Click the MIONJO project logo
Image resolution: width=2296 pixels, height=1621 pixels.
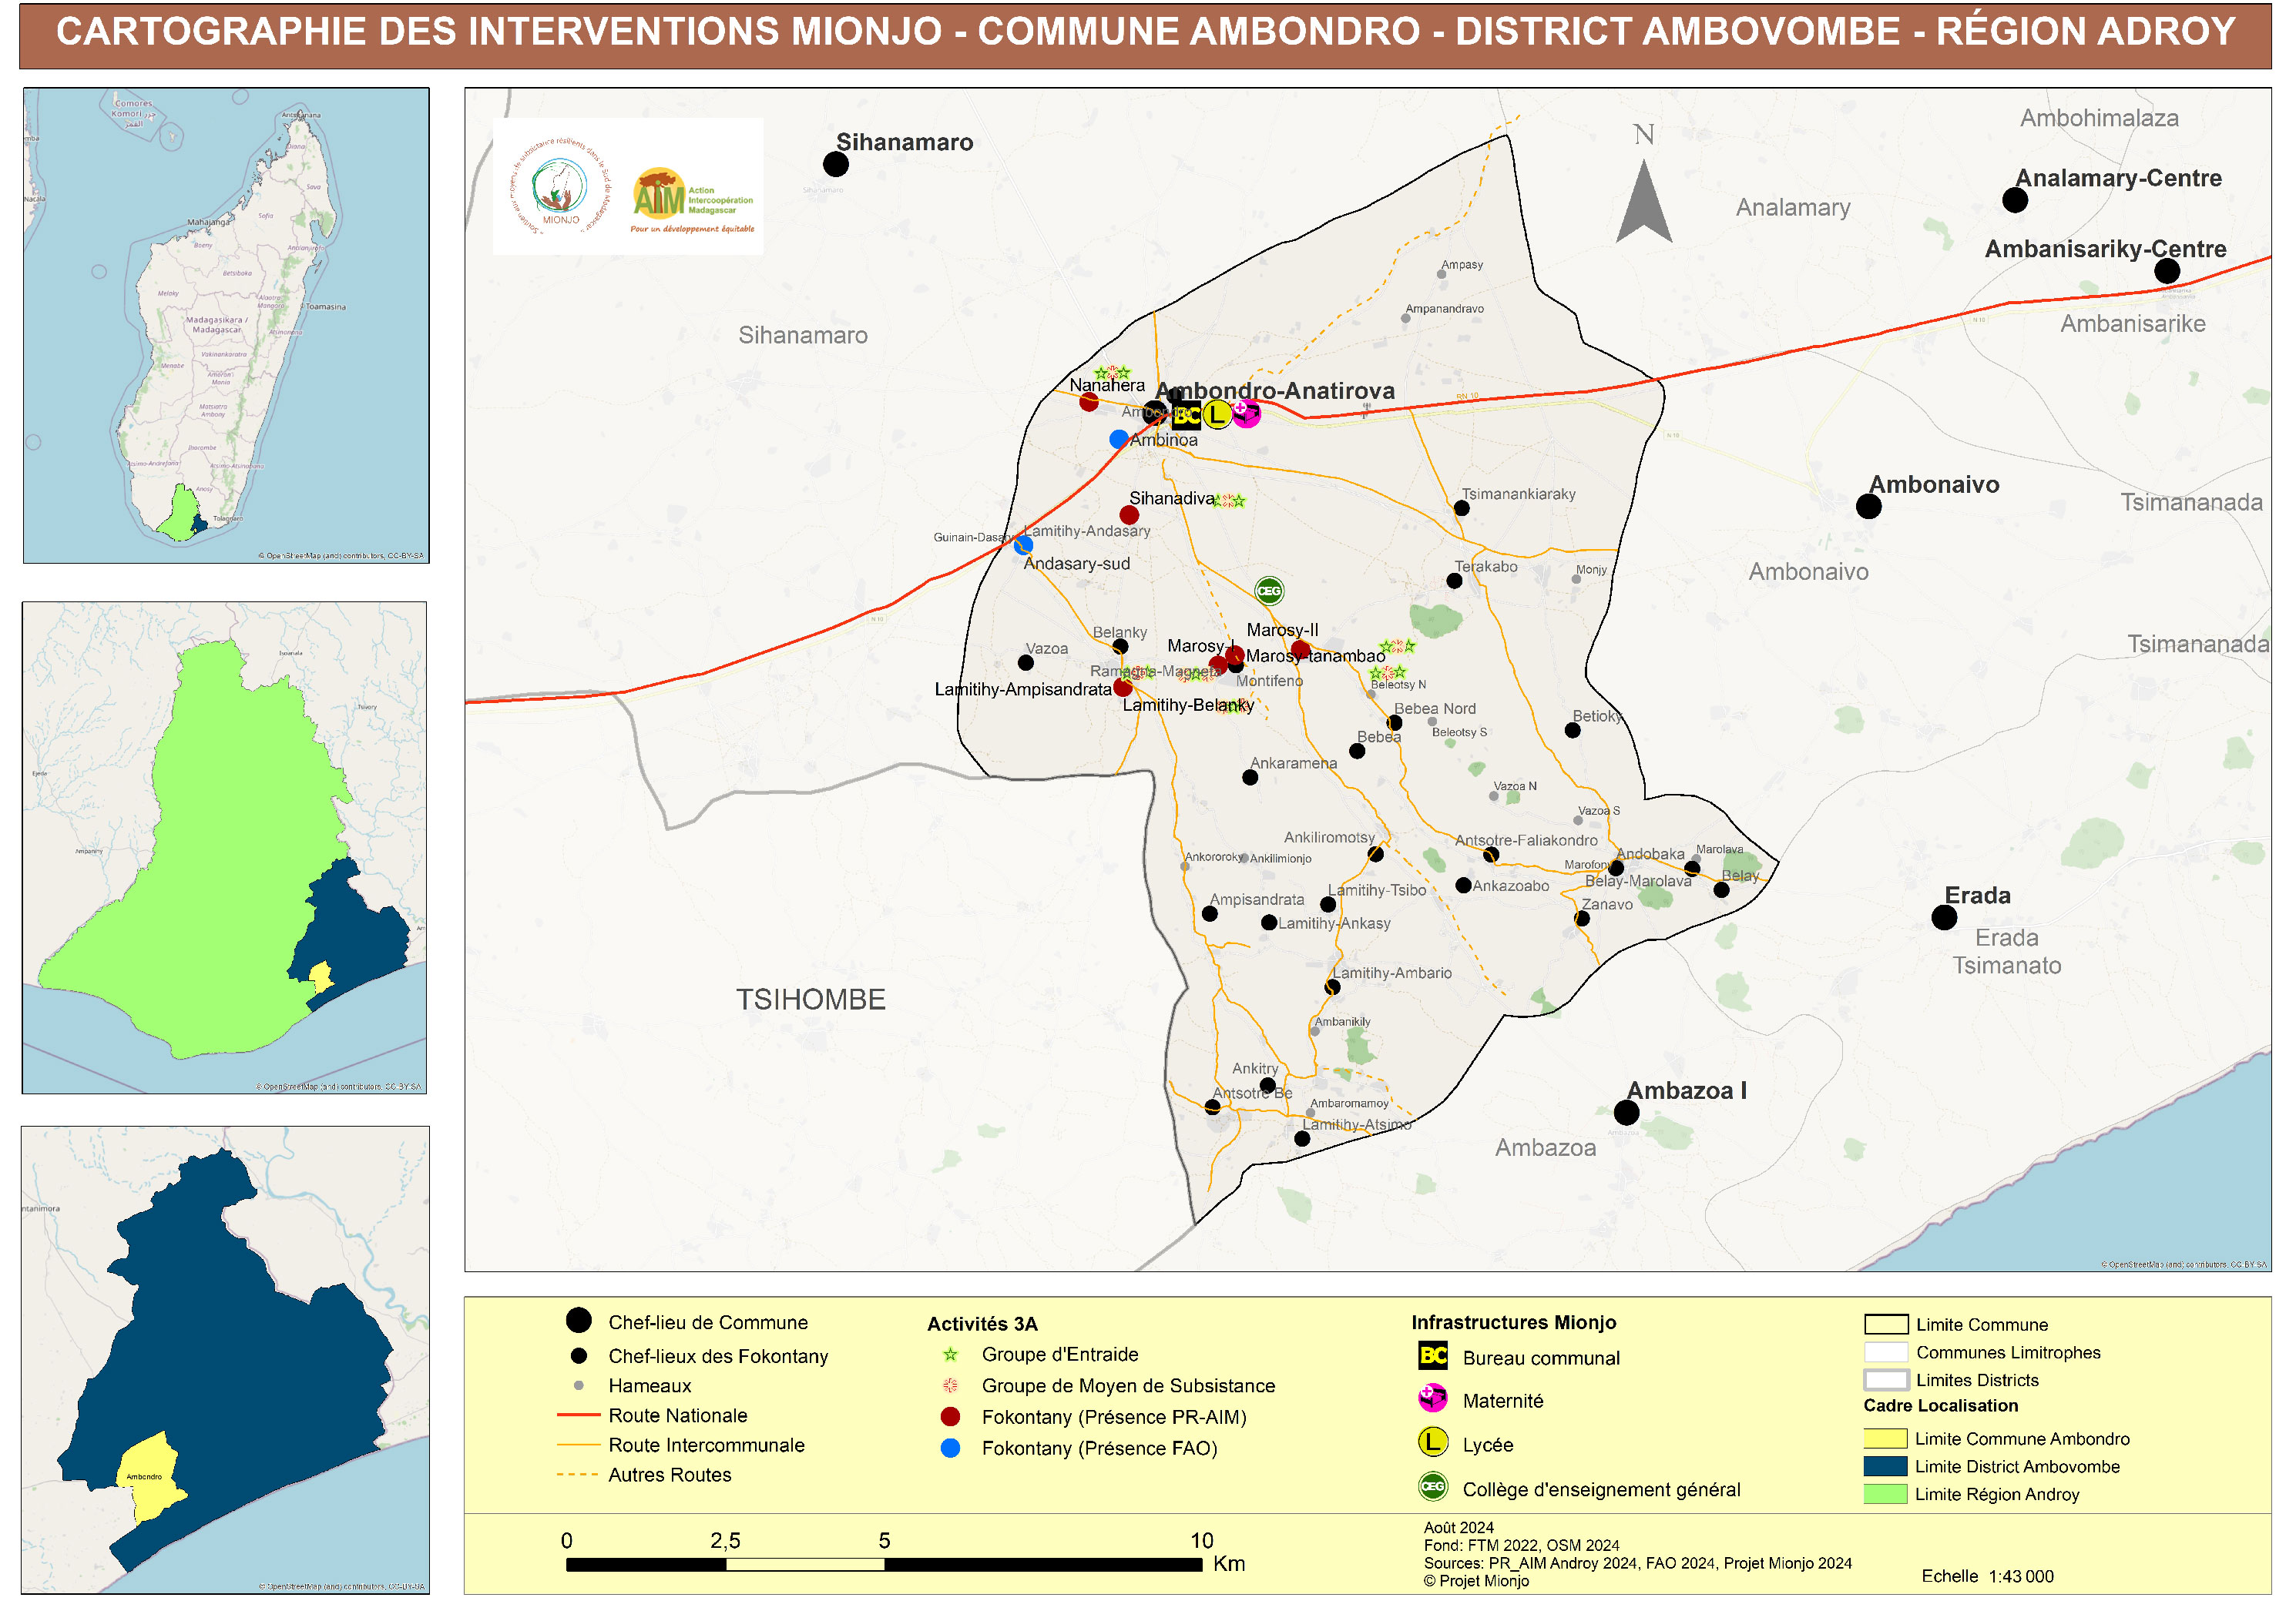point(561,187)
